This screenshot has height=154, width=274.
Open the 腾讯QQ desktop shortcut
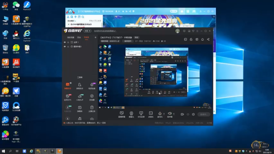tap(16, 35)
